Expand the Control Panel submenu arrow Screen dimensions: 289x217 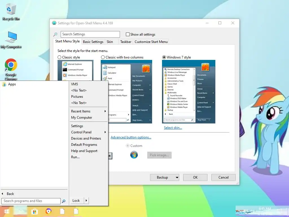point(105,132)
